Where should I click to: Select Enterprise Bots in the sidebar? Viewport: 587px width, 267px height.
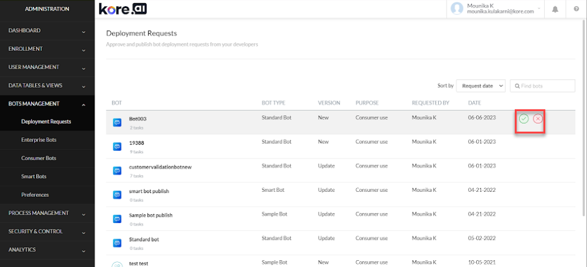39,140
